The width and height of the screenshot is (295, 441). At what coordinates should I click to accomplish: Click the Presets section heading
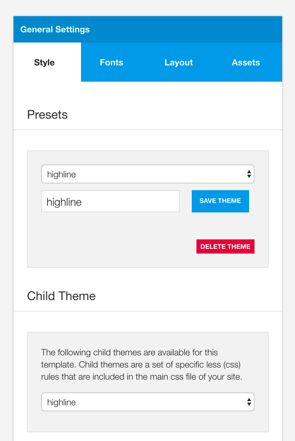(47, 115)
